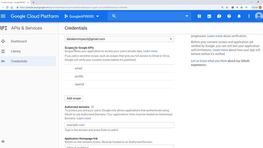
Task: Open Learn more about unverified app behavior
Action: click(220, 50)
